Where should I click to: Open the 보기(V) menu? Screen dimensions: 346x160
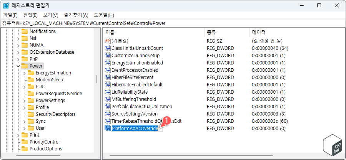click(x=50, y=15)
